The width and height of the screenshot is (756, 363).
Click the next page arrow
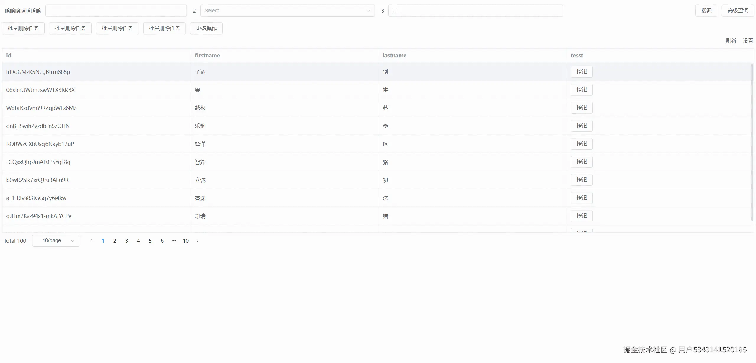point(198,241)
